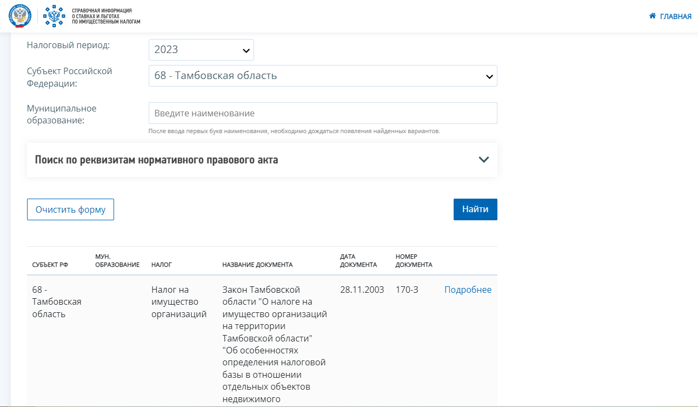Click the Название документа column header
Viewport: 698px width, 407px height.
click(257, 265)
